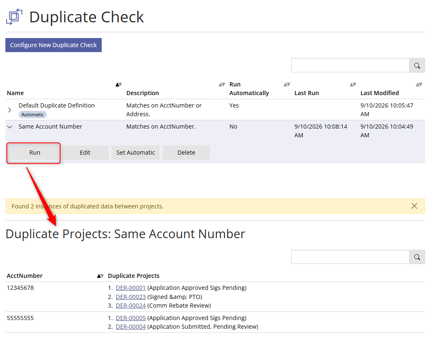This screenshot has height=356, width=430.
Task: Sort by Last Modified column arrows
Action: pyautogui.click(x=419, y=84)
